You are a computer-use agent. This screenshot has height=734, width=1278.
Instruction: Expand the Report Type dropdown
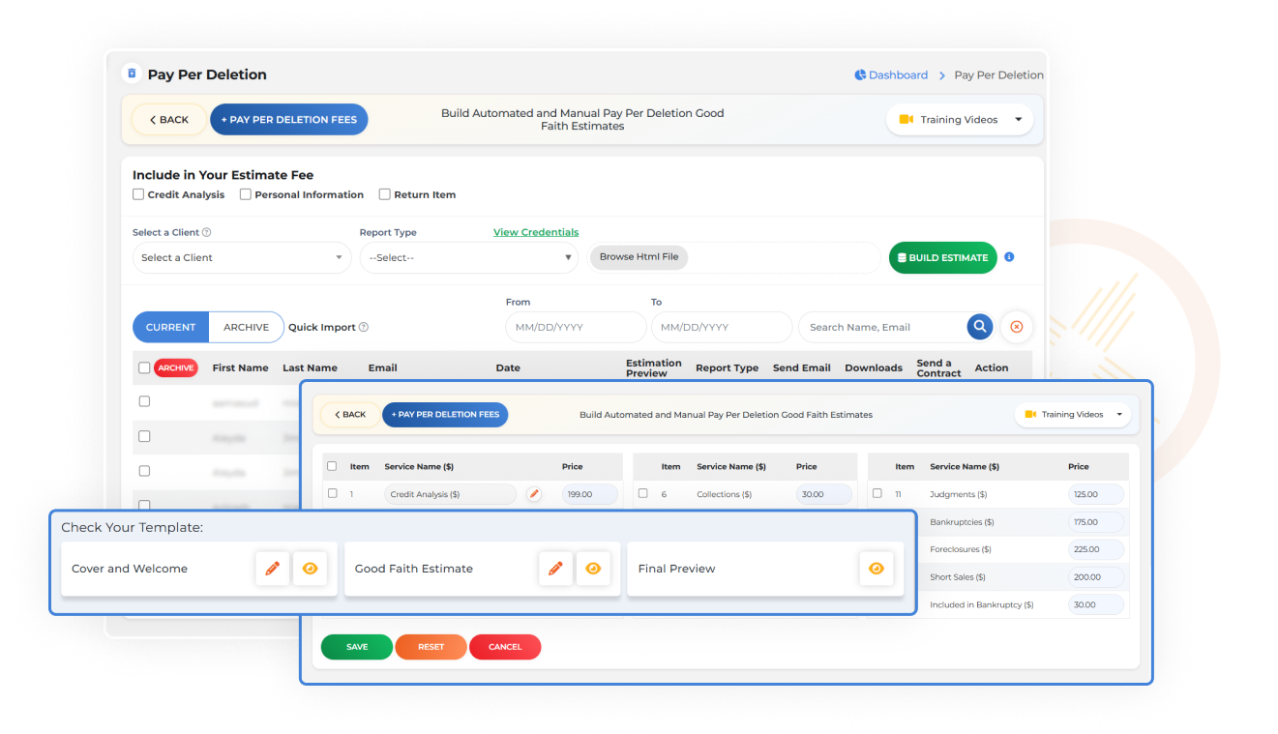(x=468, y=258)
